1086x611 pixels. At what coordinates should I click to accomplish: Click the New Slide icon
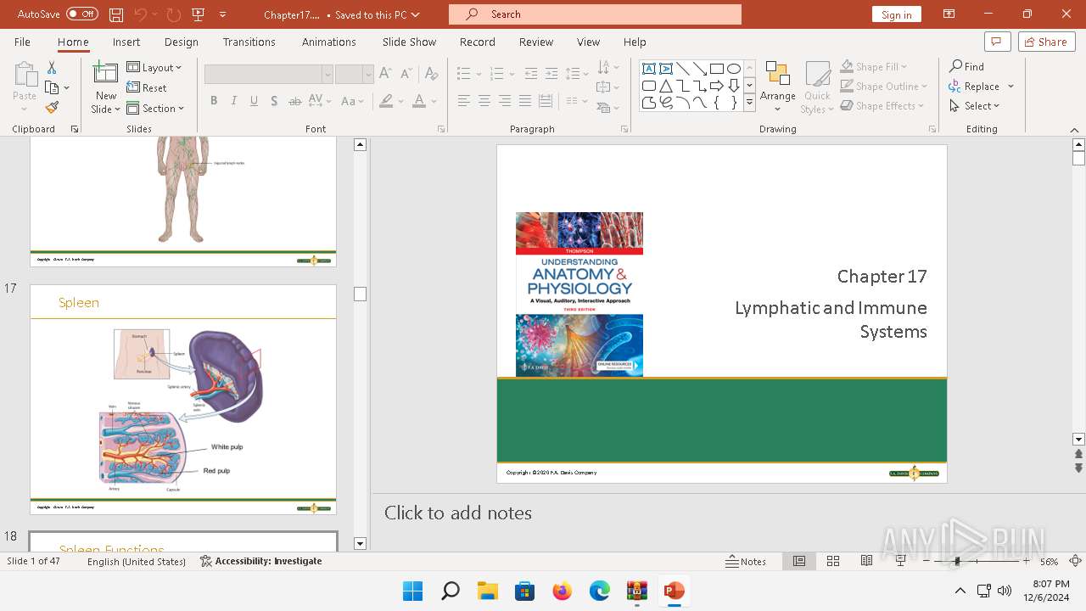106,73
